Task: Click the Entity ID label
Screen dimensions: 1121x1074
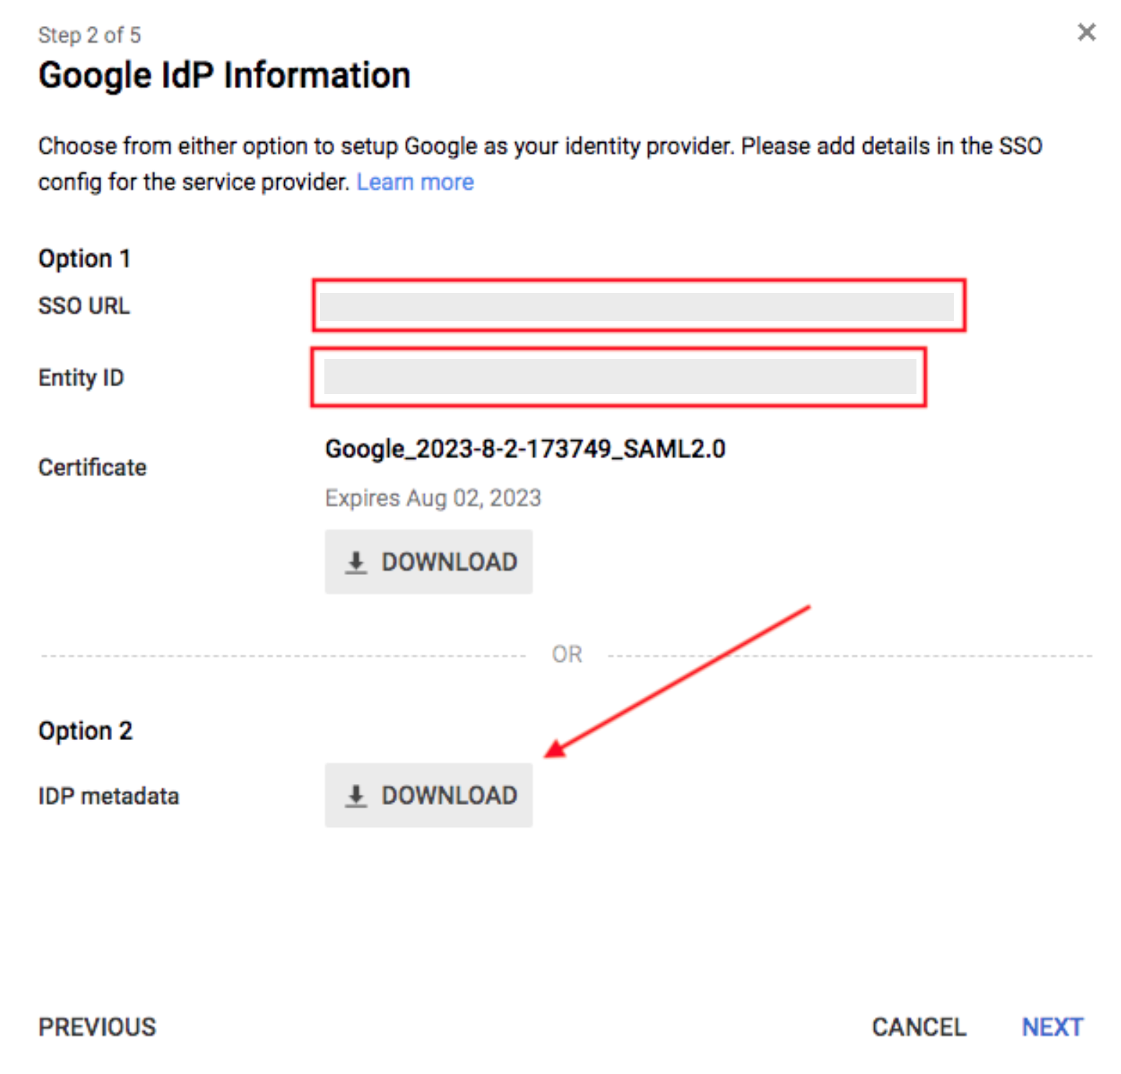Action: 81,378
